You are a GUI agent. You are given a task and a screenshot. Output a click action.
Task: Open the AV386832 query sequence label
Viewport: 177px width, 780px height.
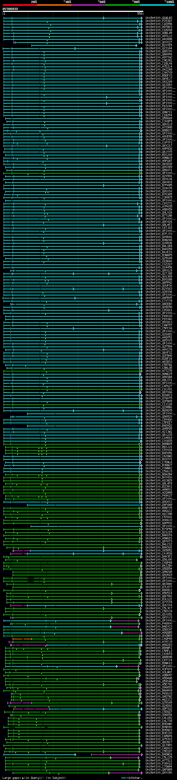(10, 9)
